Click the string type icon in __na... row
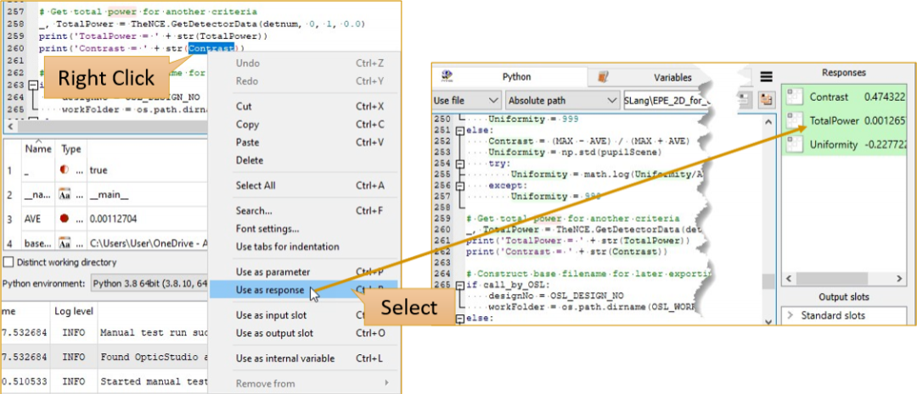 point(65,194)
